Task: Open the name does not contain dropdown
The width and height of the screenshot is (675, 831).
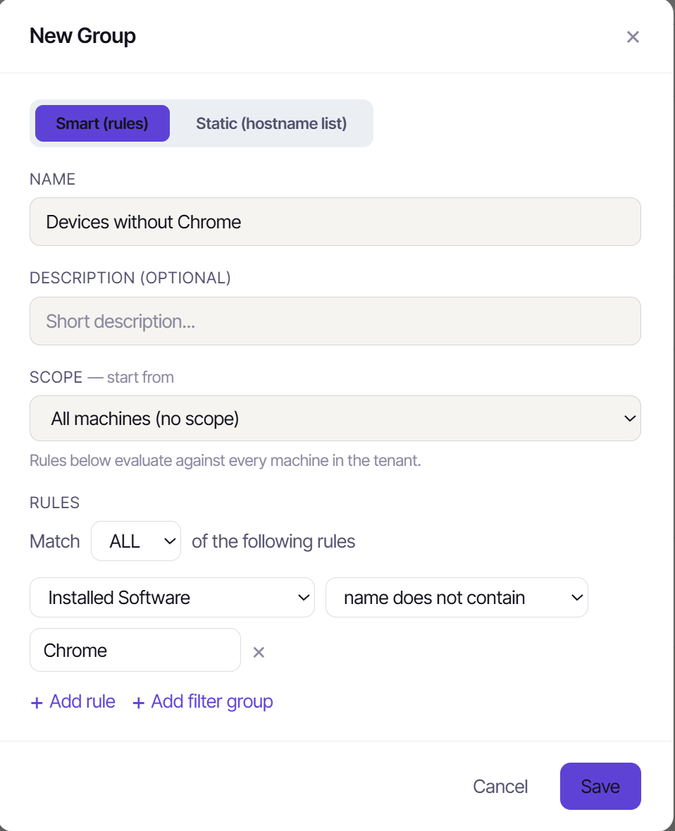Action: [457, 597]
